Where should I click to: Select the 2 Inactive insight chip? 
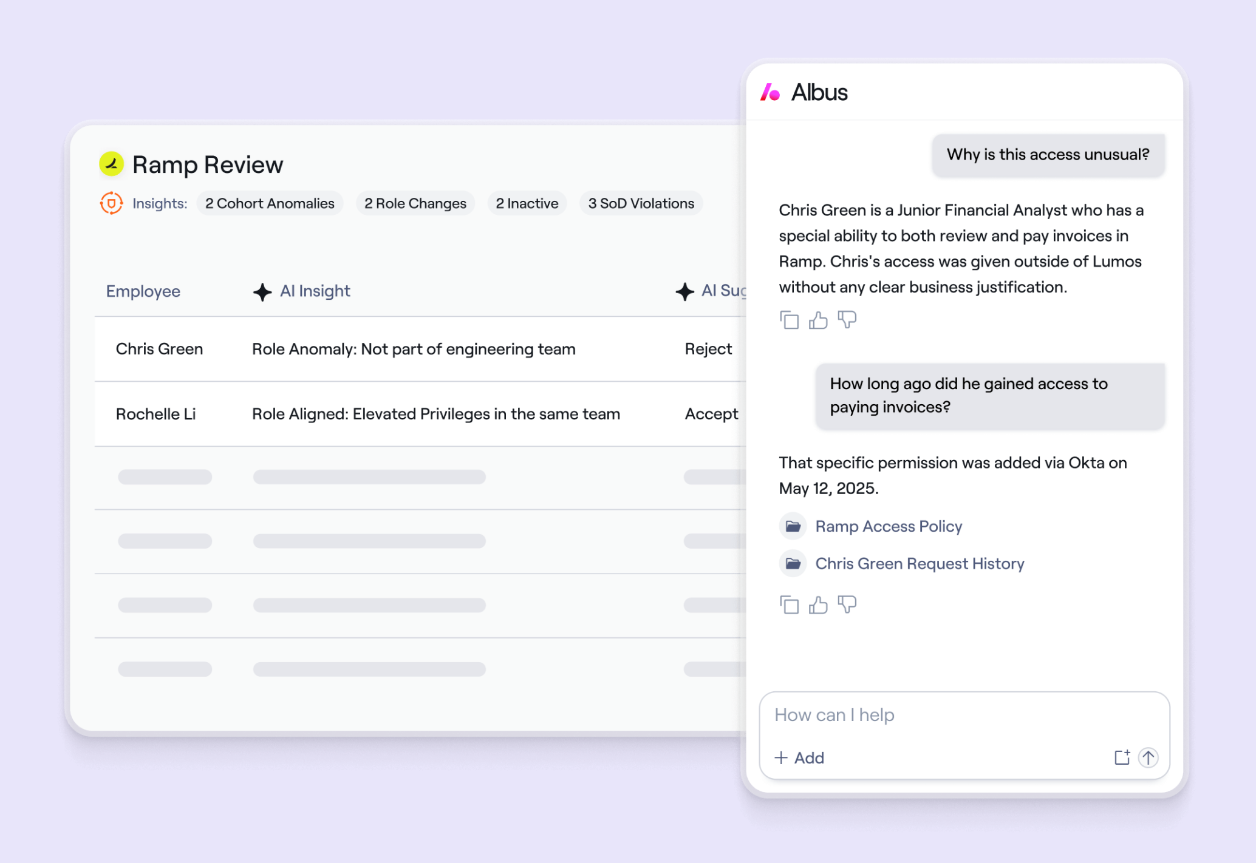(527, 203)
